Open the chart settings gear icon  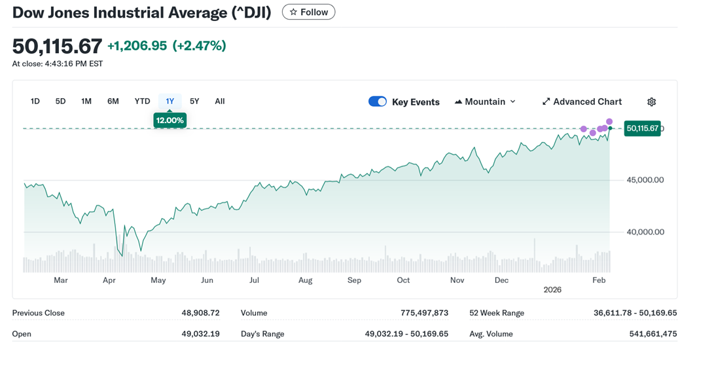tap(652, 101)
